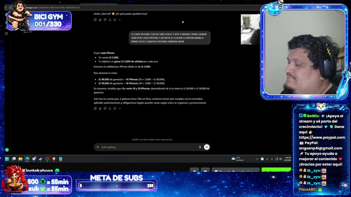Image resolution: width=351 pixels, height=197 pixels.
Task: Share the "¡Hola! ¿Qué tal?" response
Action: click(110, 20)
